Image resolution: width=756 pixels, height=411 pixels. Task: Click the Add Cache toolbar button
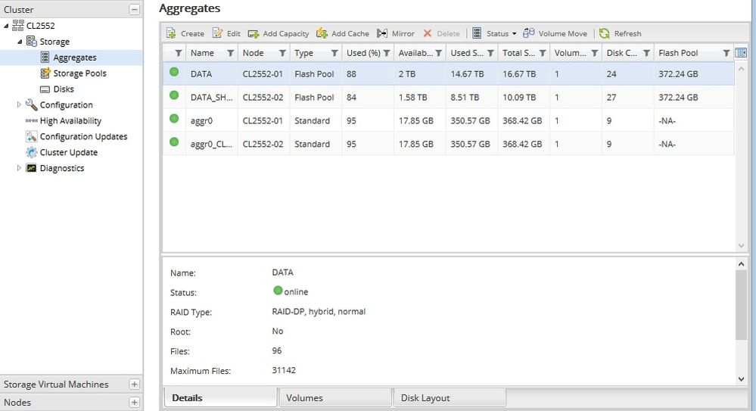(343, 33)
